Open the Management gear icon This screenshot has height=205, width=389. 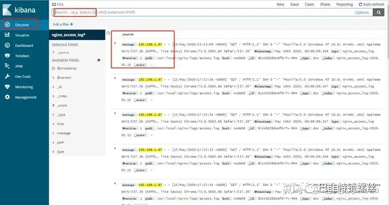8,97
